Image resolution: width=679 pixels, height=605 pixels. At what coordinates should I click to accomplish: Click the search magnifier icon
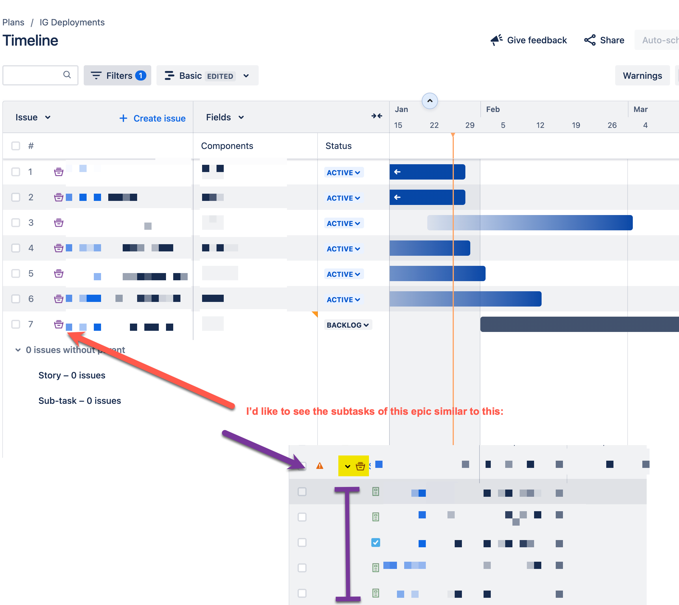(x=67, y=75)
